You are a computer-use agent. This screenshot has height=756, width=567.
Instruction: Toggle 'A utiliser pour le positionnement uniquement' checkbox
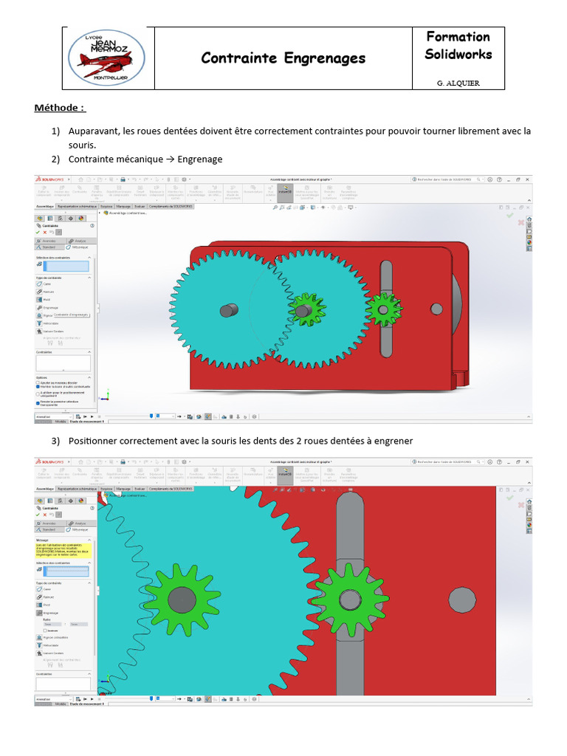tap(38, 394)
